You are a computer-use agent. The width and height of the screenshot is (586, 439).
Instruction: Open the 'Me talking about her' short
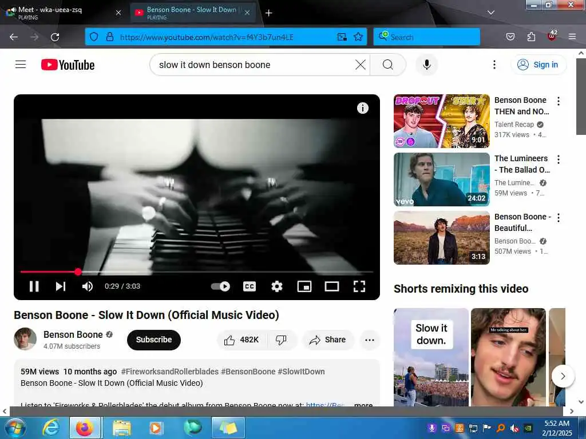click(x=508, y=357)
